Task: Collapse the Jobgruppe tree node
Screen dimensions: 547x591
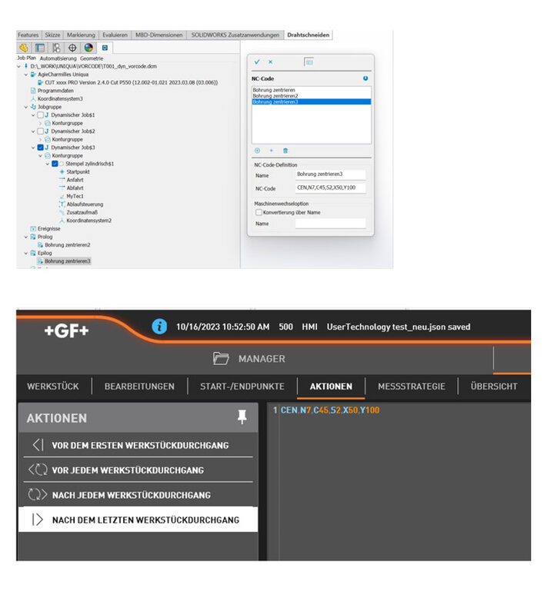Action: click(x=25, y=107)
